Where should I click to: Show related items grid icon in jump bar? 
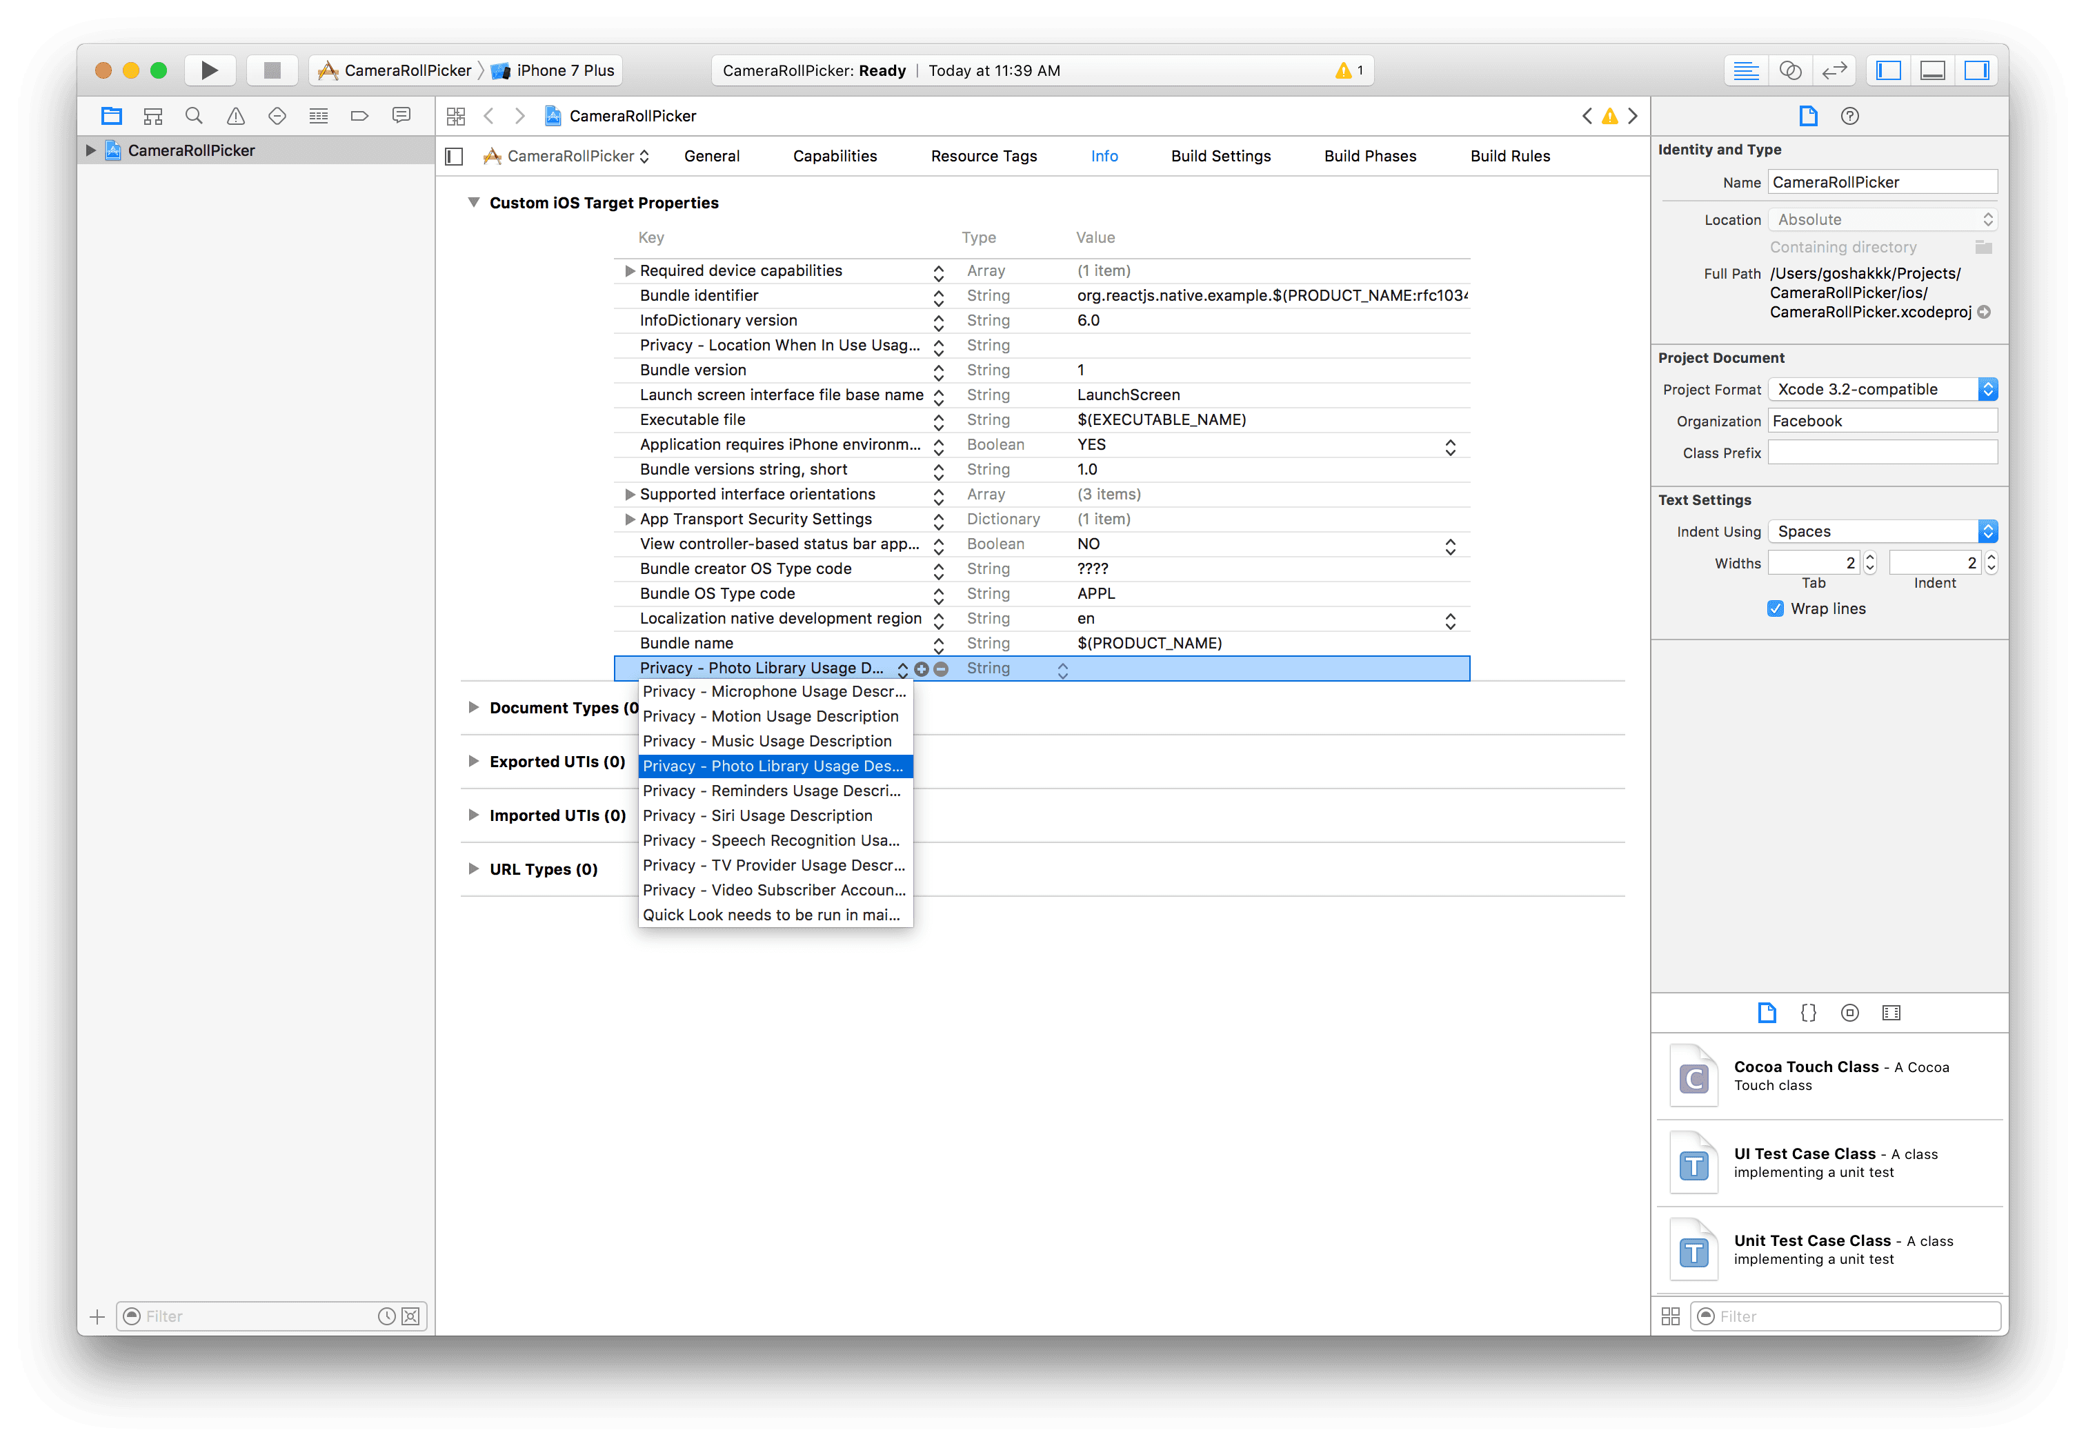point(455,116)
